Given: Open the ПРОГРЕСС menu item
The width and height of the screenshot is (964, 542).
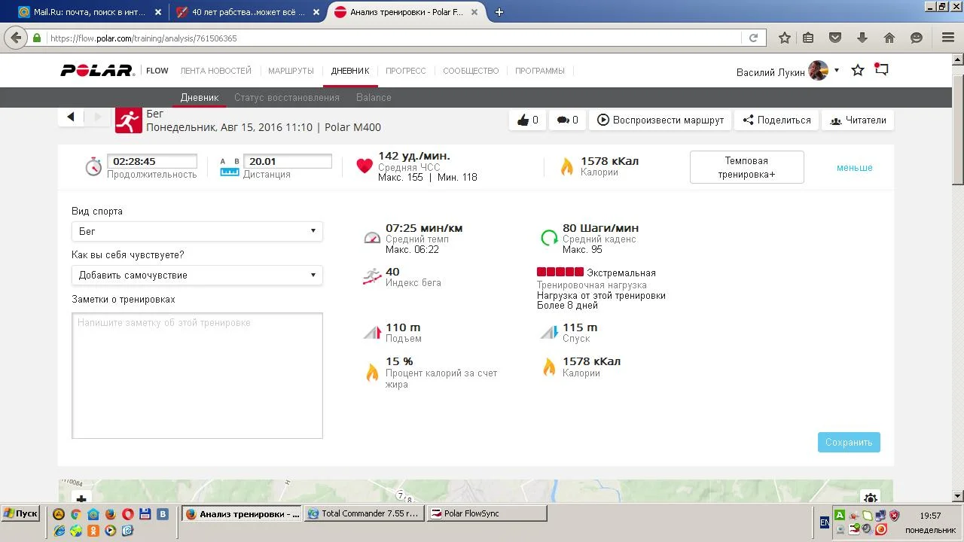Looking at the screenshot, I should (405, 71).
